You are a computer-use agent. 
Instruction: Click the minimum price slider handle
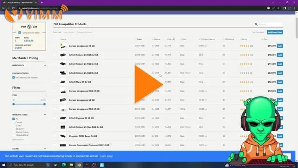[x=14, y=104]
